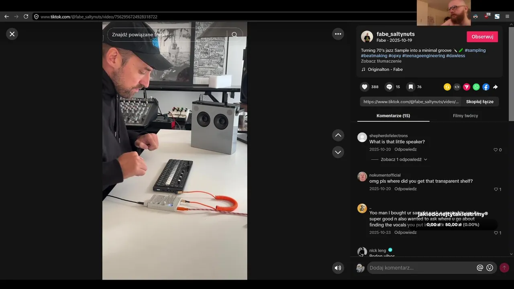Like the video with heart icon
This screenshot has height=289, width=514.
(365, 87)
